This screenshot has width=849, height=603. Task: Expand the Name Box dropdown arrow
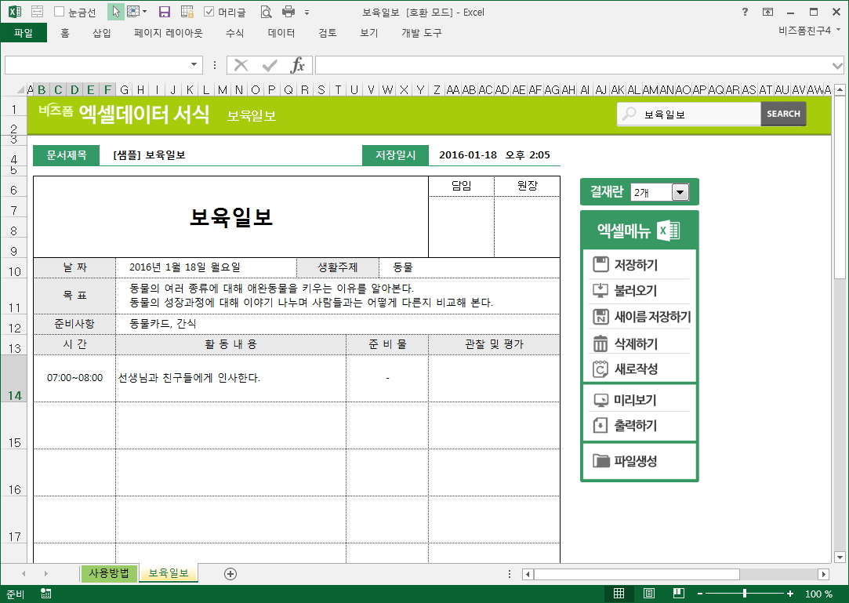(194, 65)
